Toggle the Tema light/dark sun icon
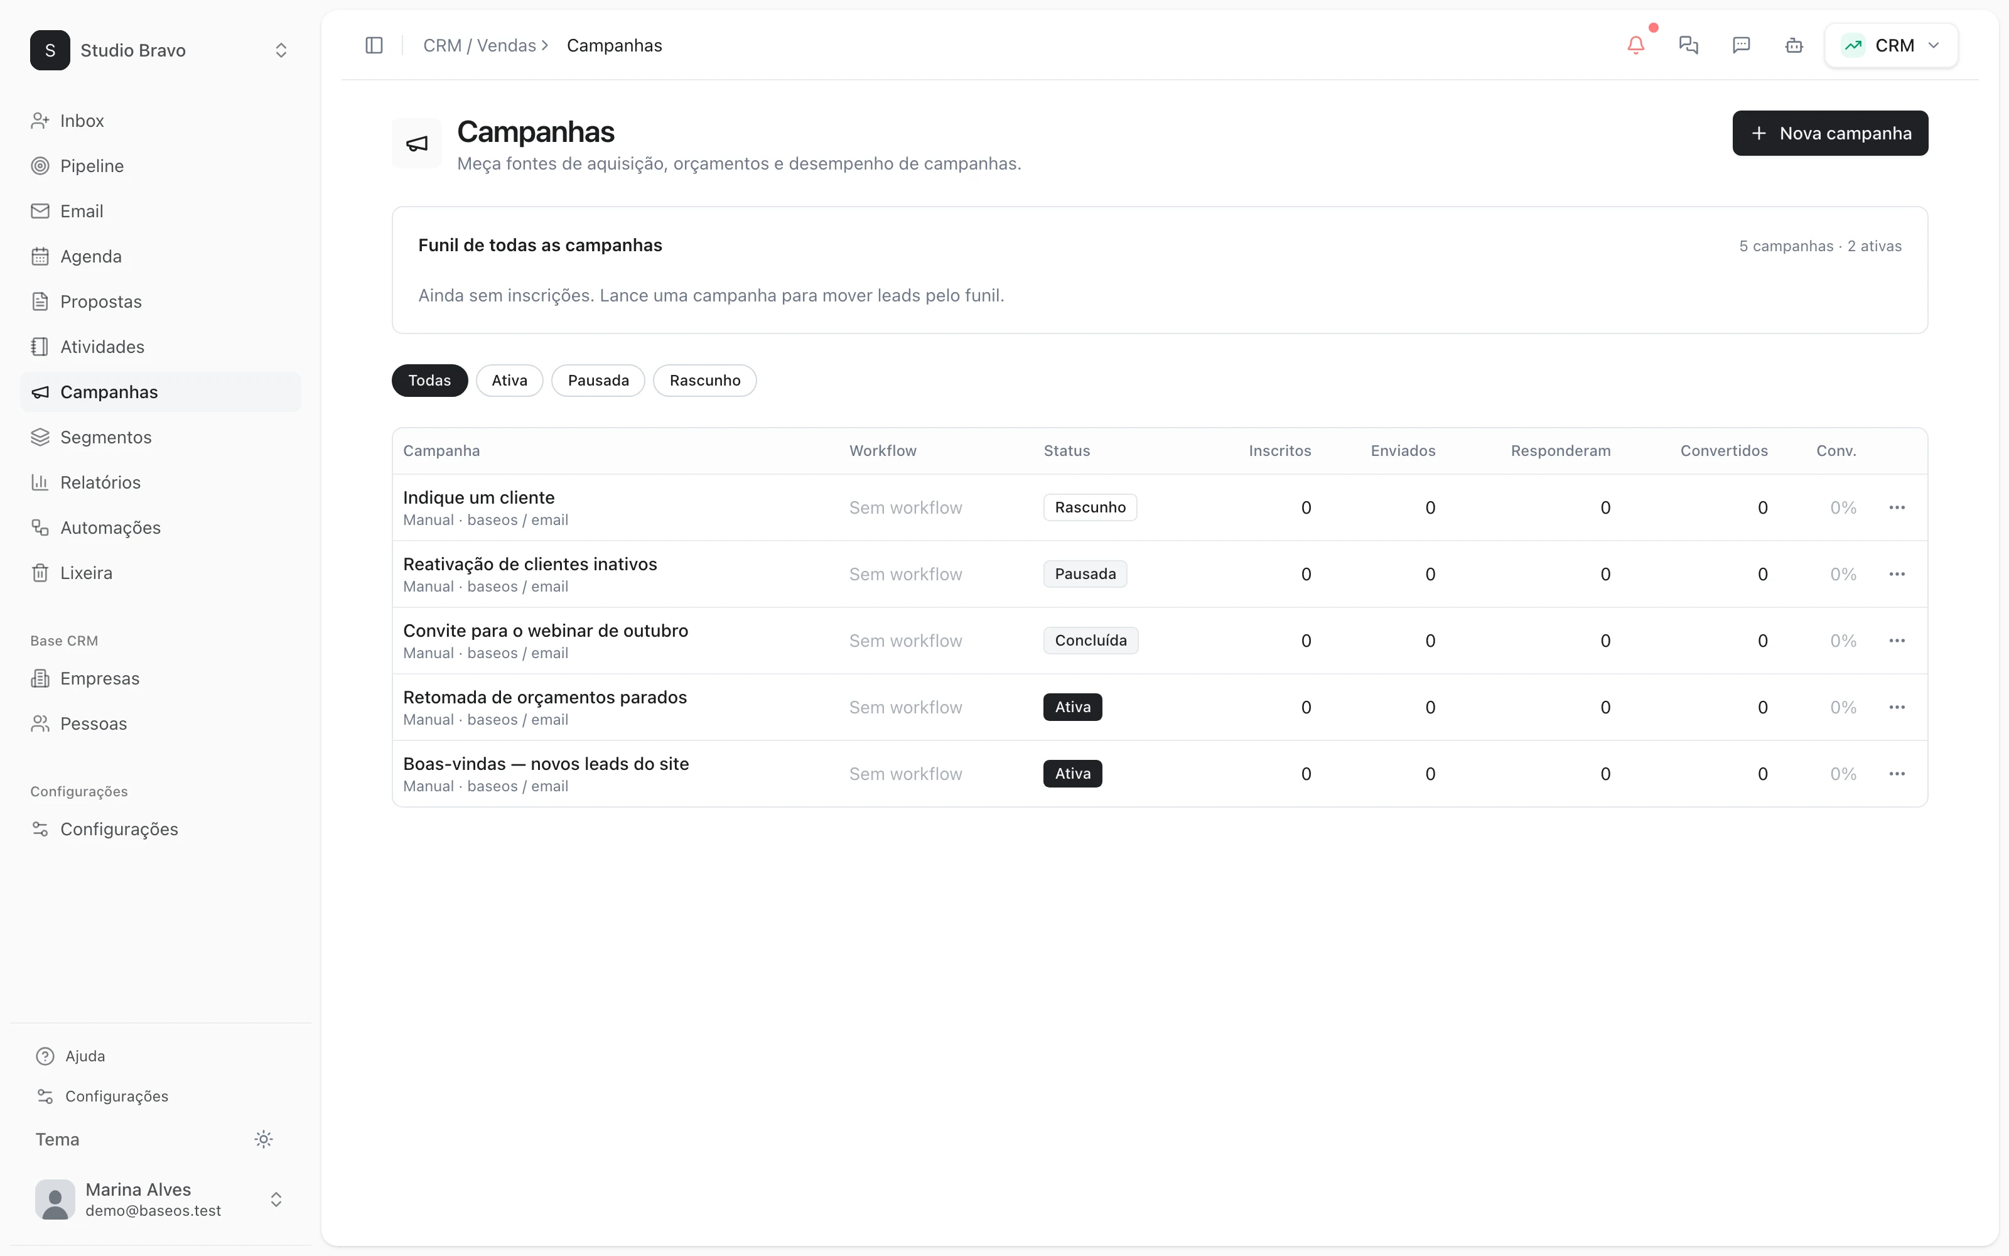2009x1256 pixels. 263,1140
